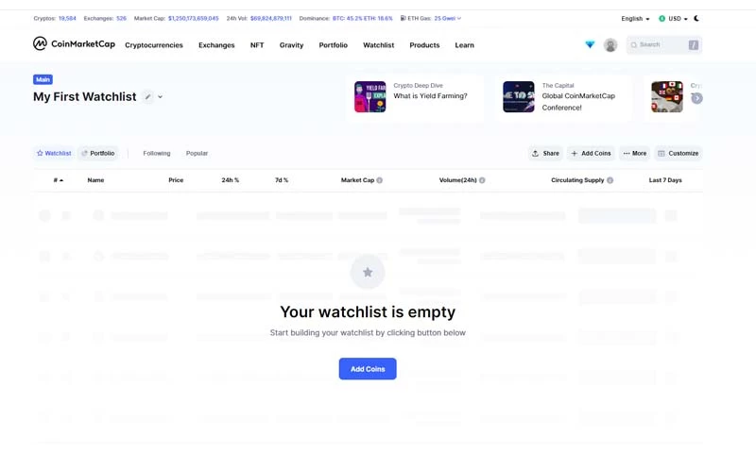The width and height of the screenshot is (756, 453).
Task: Click the Market Cap info icon
Action: tap(380, 180)
